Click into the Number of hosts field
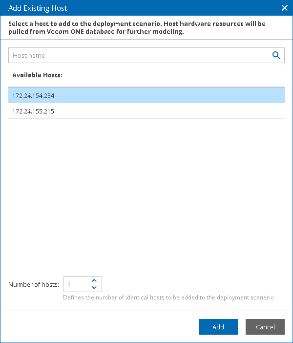Image resolution: width=293 pixels, height=343 pixels. click(76, 284)
